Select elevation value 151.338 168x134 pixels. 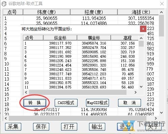click(128, 61)
